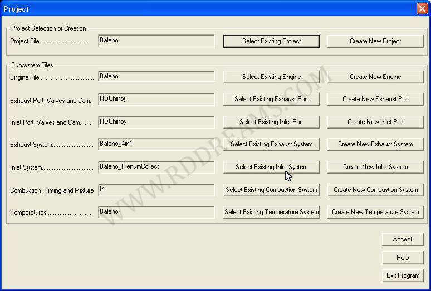Click the Exhaust Port, Valves and Cam label

pos(52,101)
